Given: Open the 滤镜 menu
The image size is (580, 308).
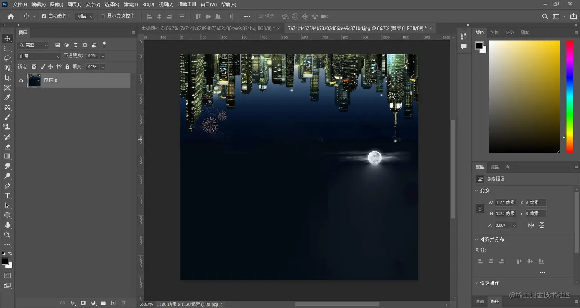Looking at the screenshot, I should pos(130,4).
